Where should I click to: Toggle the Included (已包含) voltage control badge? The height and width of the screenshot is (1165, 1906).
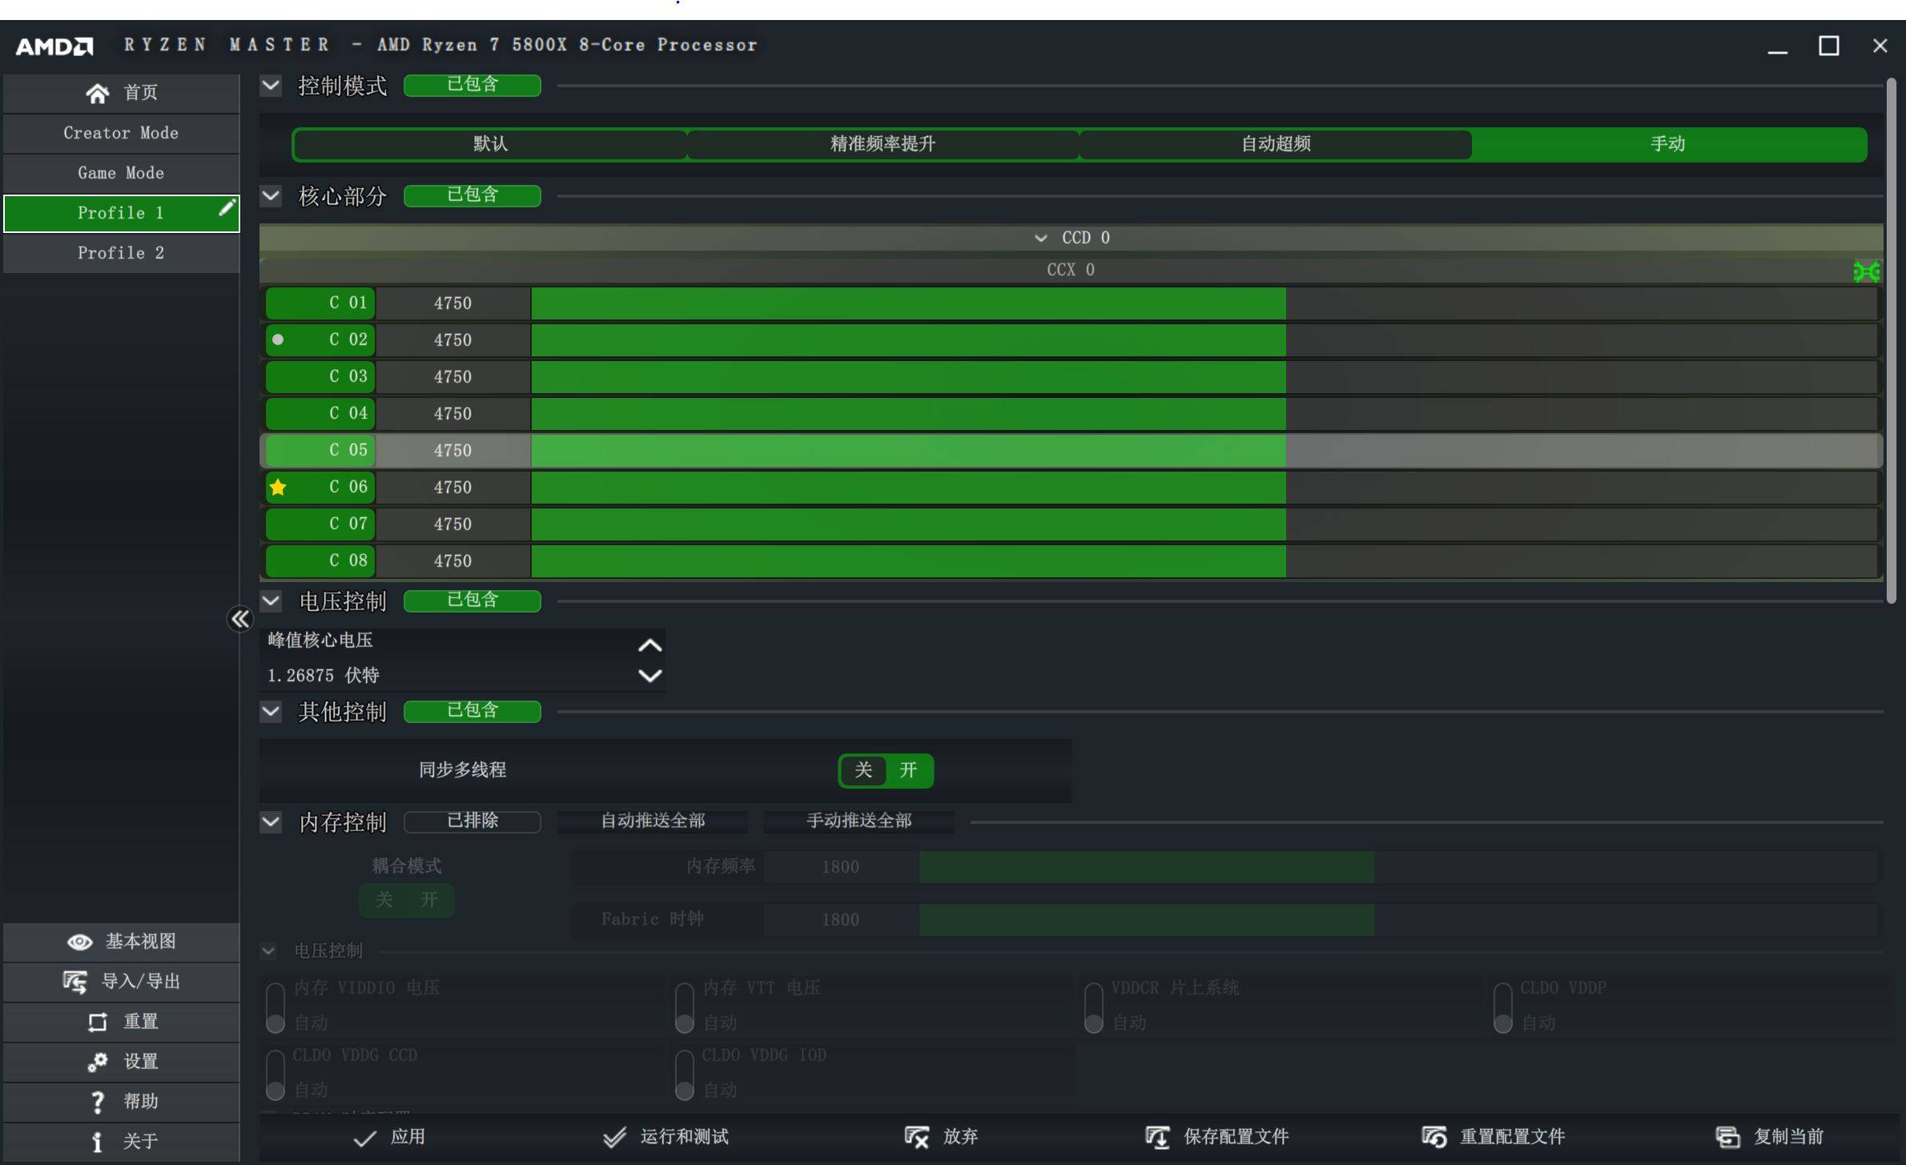pyautogui.click(x=472, y=601)
